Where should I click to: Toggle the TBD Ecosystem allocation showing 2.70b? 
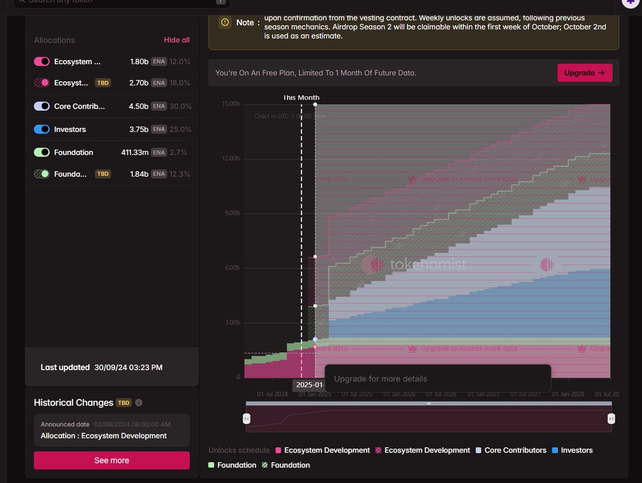click(x=42, y=83)
